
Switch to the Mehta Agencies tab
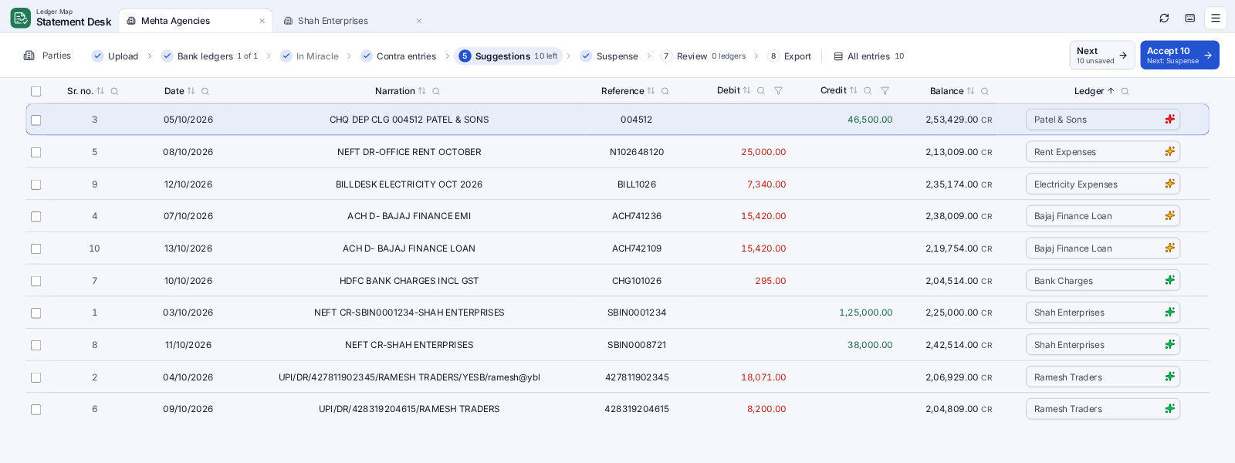click(x=195, y=21)
